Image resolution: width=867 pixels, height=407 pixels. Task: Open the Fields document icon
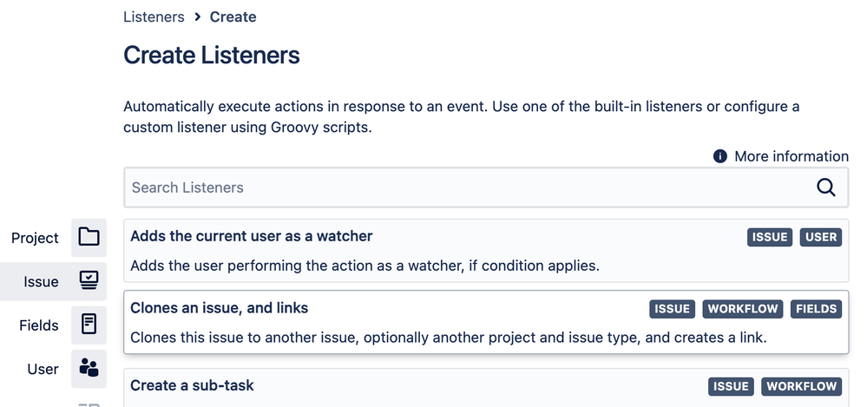point(89,325)
